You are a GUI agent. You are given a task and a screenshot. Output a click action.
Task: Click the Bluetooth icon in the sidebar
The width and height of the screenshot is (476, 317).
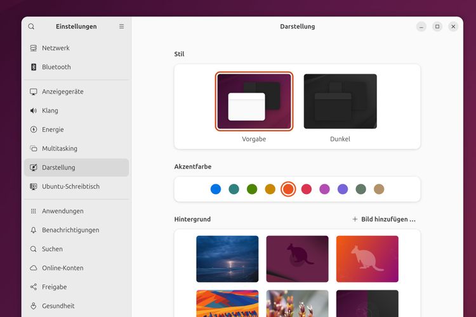[34, 67]
